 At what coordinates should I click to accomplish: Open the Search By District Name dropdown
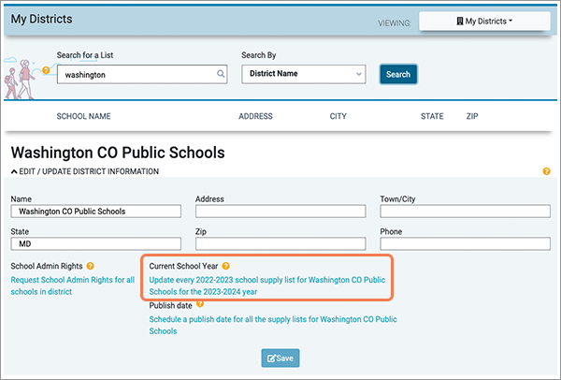coord(303,74)
